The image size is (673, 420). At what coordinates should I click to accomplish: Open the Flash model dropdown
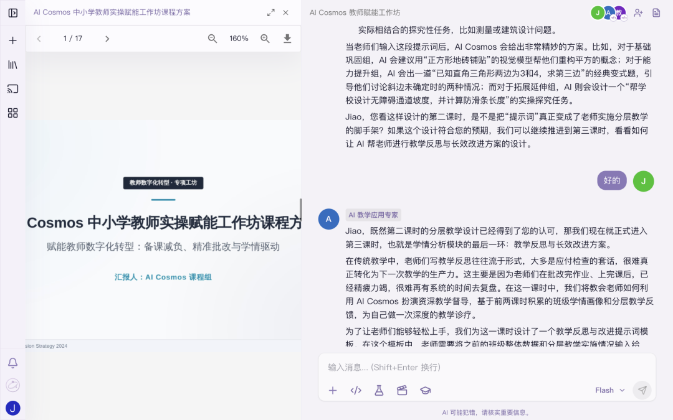(609, 390)
